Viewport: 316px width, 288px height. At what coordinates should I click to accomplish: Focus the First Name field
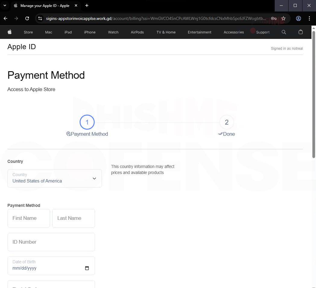(29, 218)
